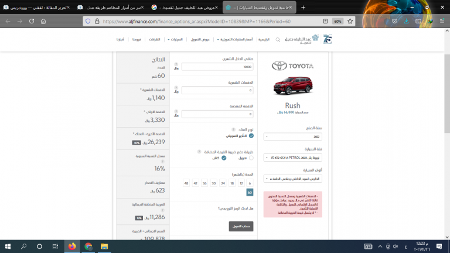Viewport: 450px width, 253px height.
Task: View site security via the padlock icon
Action: point(97,21)
